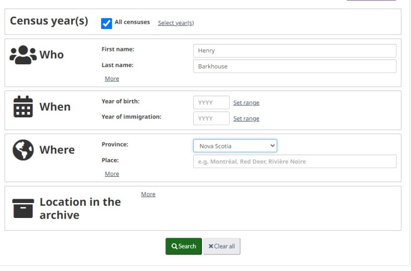
Task: Click the Province: label
Action: click(x=115, y=144)
